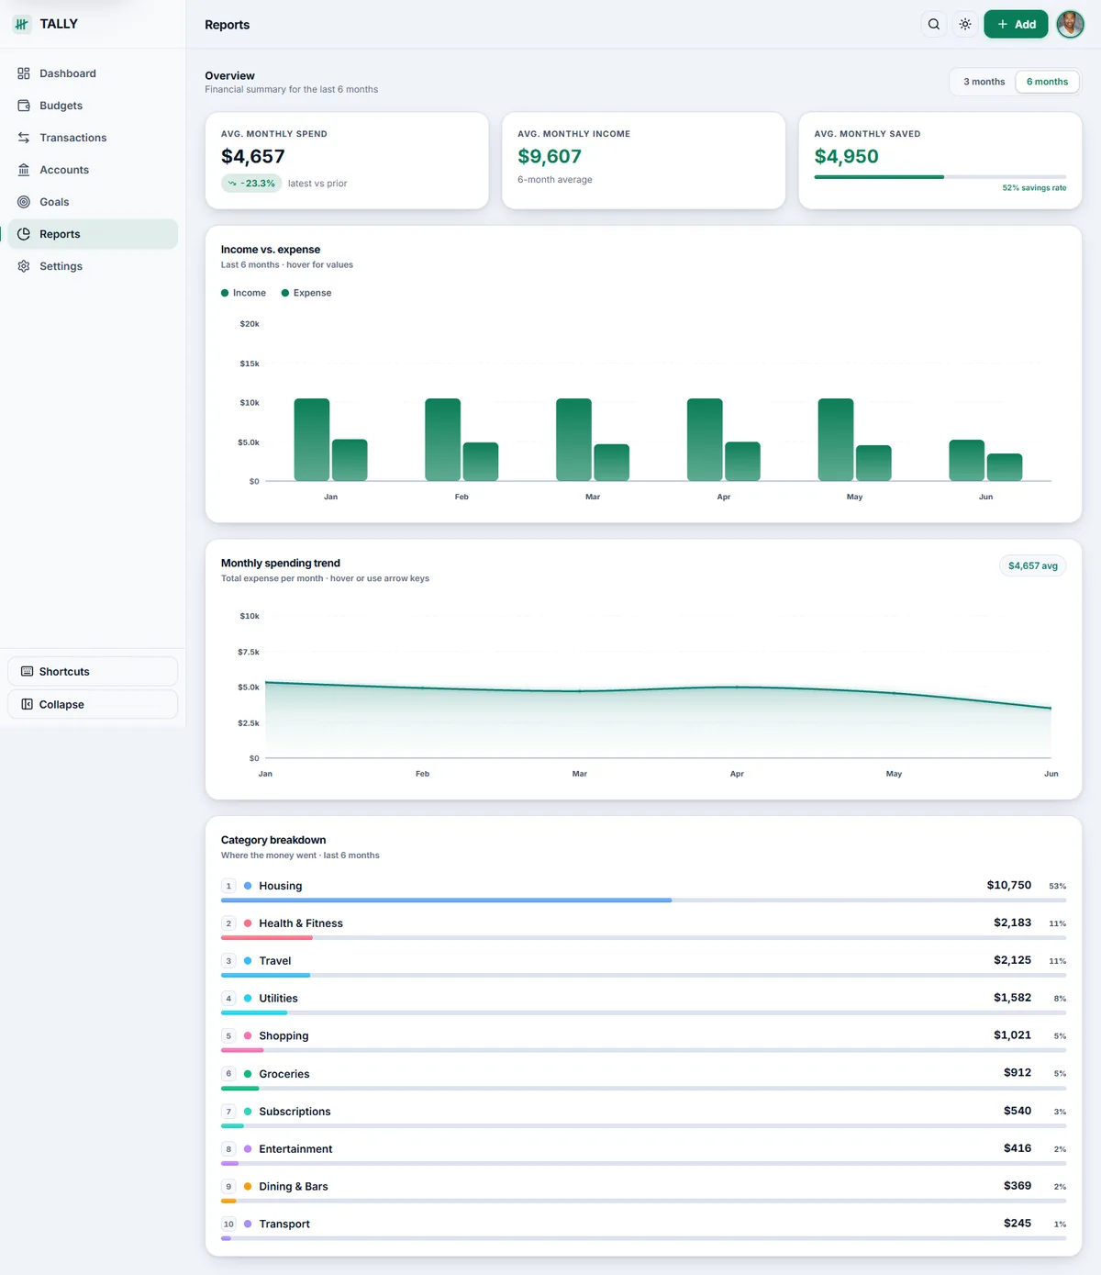Click the Reports pie chart icon

24,234
